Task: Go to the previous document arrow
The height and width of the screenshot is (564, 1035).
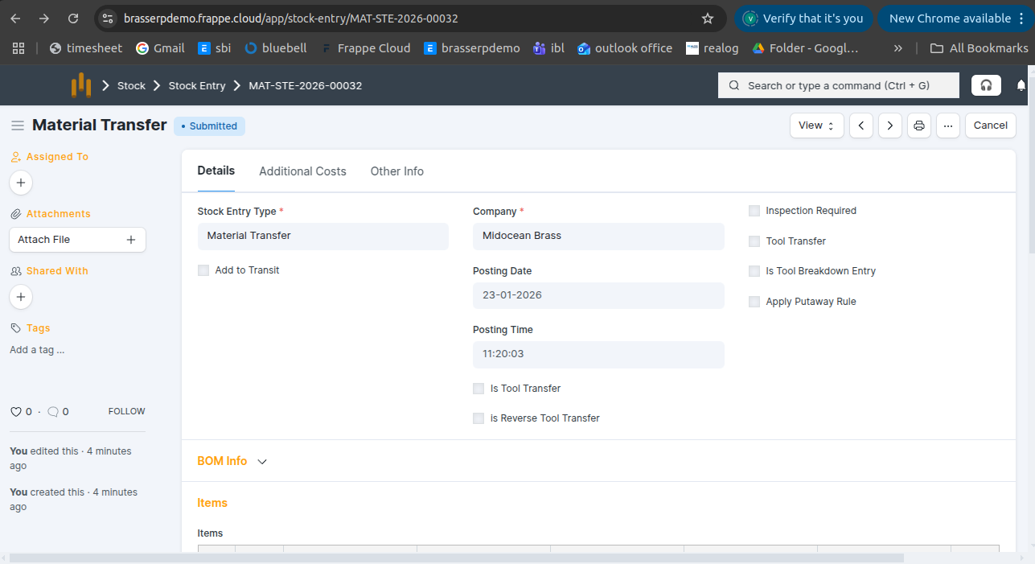Action: [x=861, y=126]
